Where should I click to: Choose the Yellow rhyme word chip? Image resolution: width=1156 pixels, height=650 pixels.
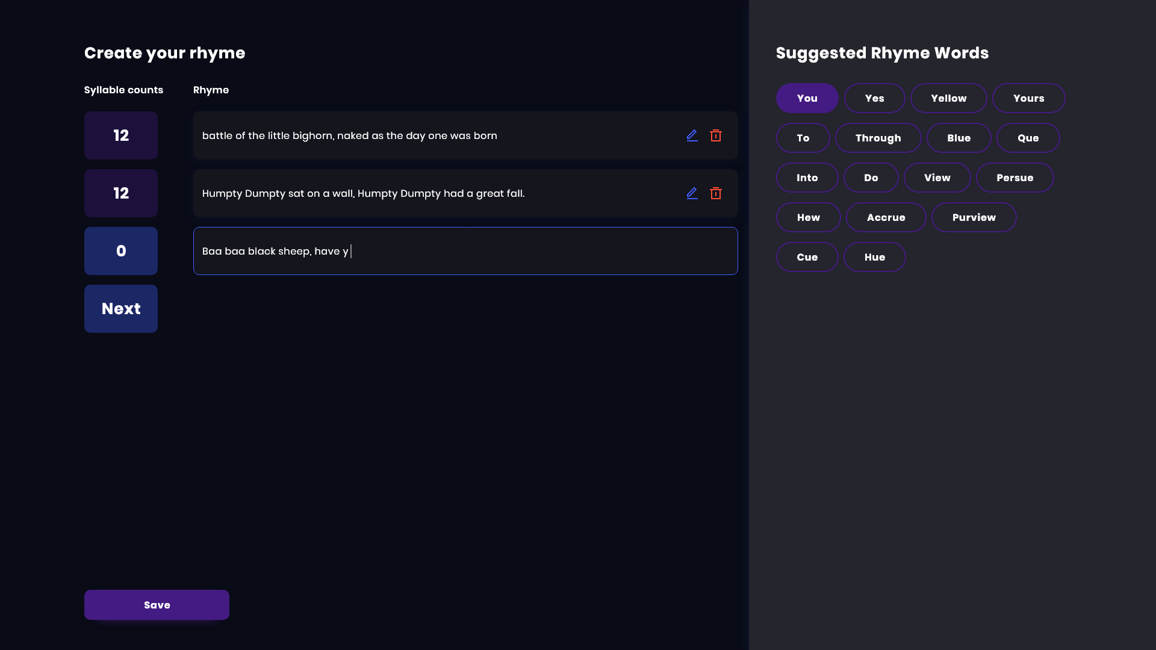pos(948,98)
